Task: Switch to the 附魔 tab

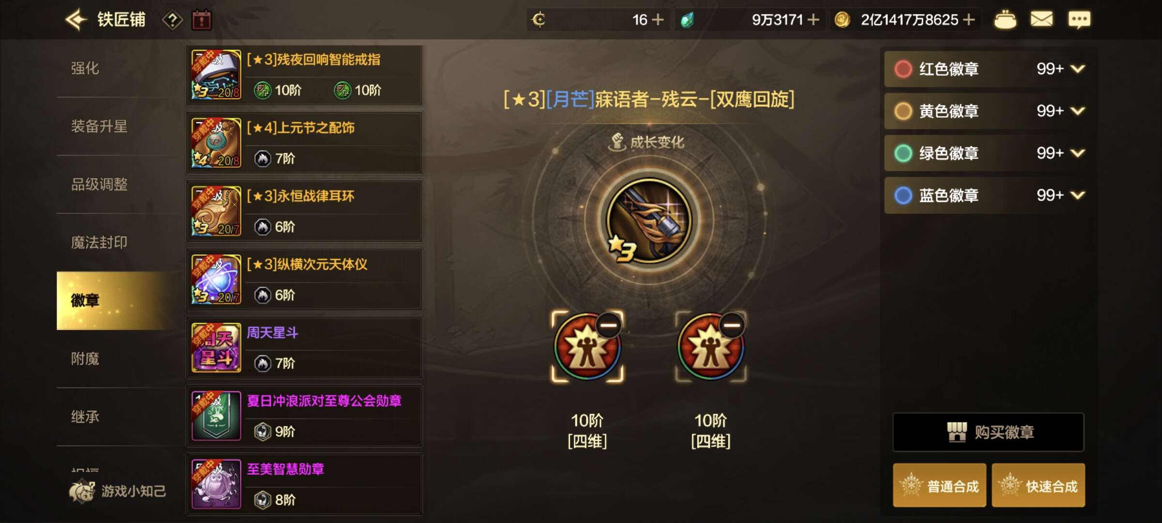Action: point(85,359)
